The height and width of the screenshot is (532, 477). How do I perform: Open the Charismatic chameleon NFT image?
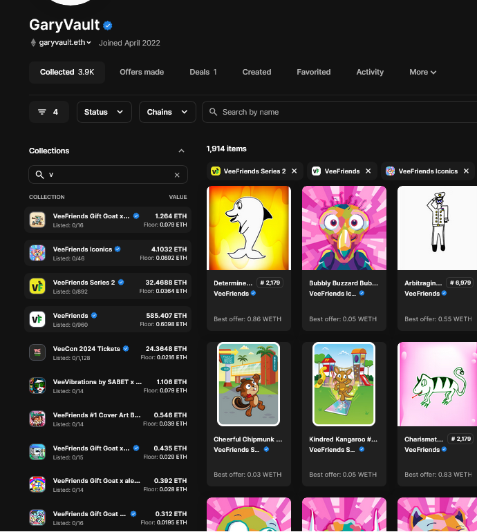click(438, 384)
